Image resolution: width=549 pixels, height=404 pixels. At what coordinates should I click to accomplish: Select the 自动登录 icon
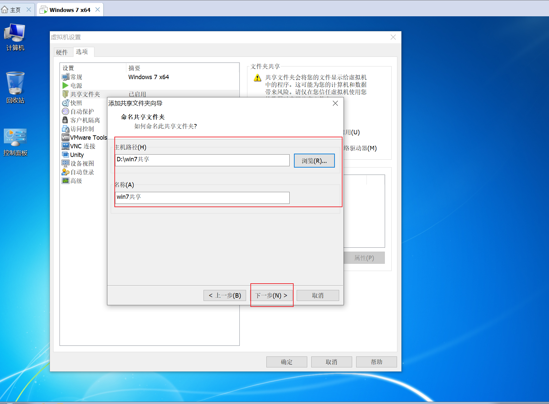[x=66, y=172]
